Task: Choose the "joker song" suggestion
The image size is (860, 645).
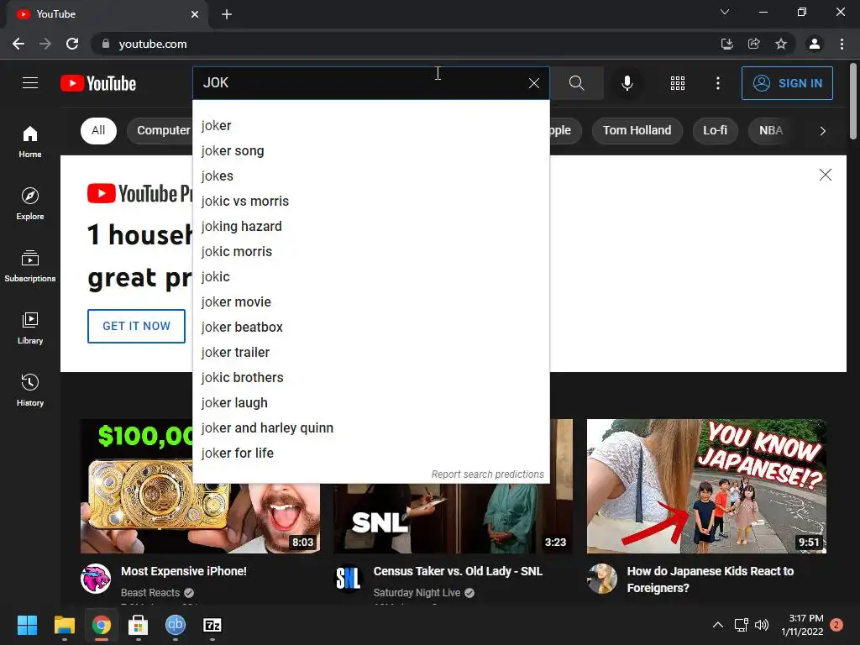Action: [370, 151]
